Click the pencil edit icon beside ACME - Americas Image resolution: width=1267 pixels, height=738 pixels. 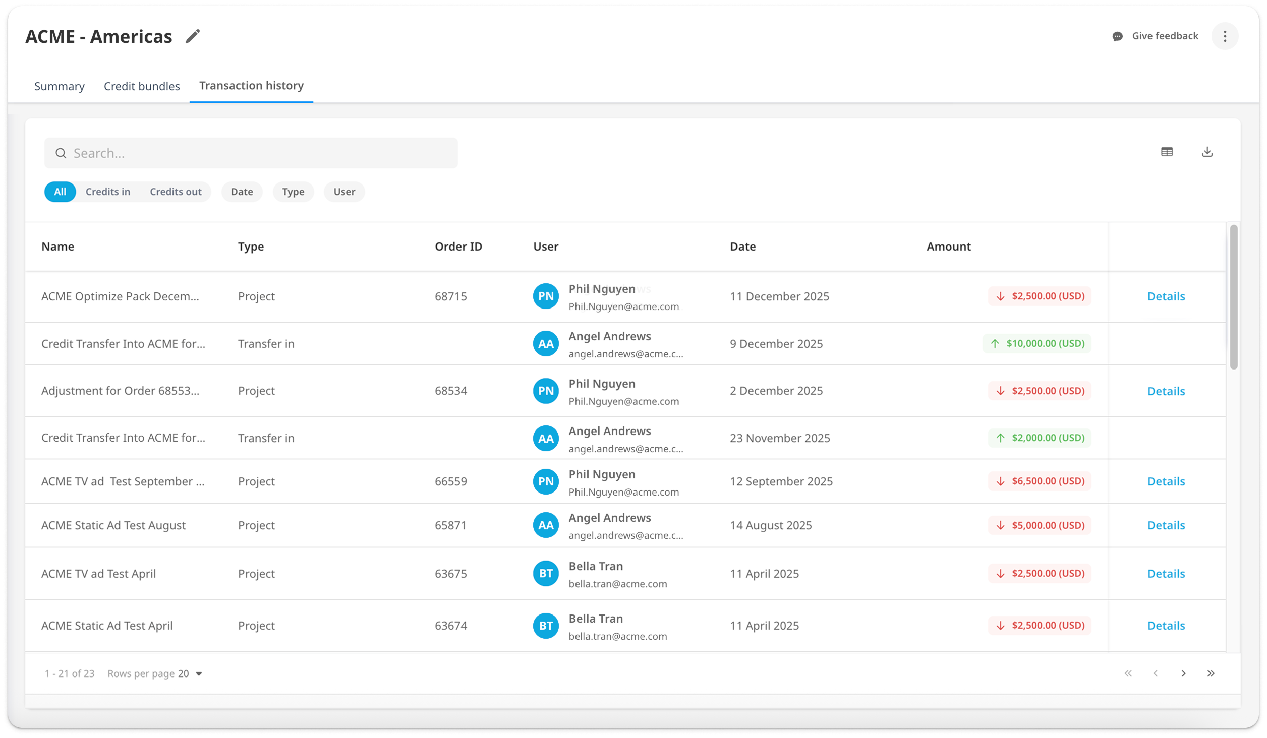(x=193, y=36)
